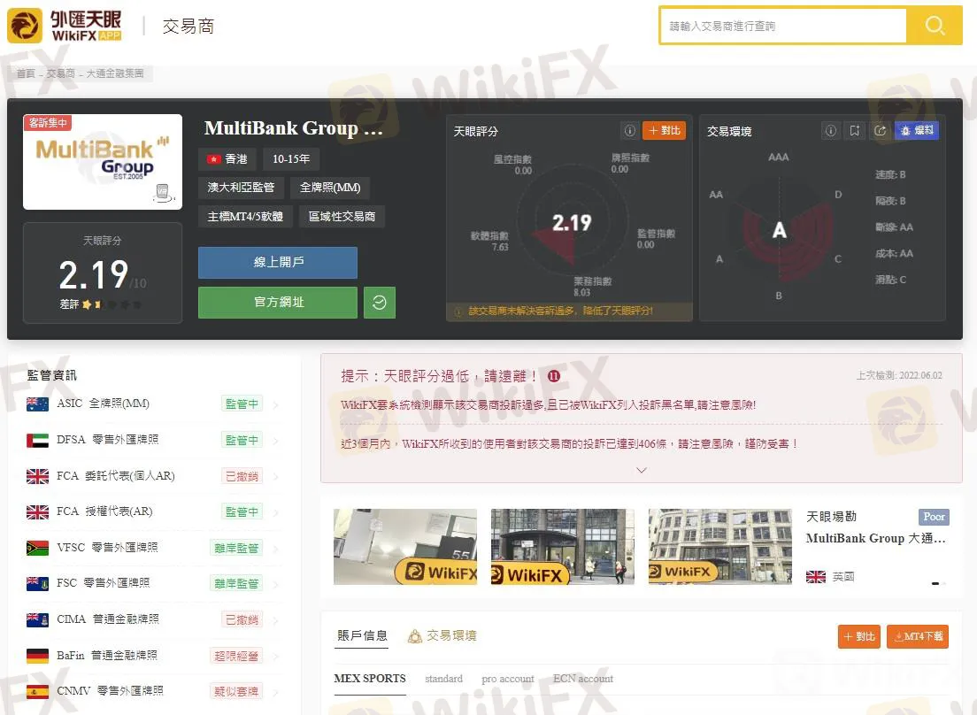Click the blue 爆料 button

point(917,131)
